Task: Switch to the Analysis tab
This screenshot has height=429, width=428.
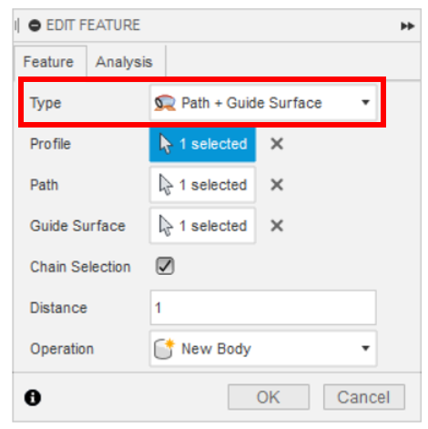Action: point(124,62)
